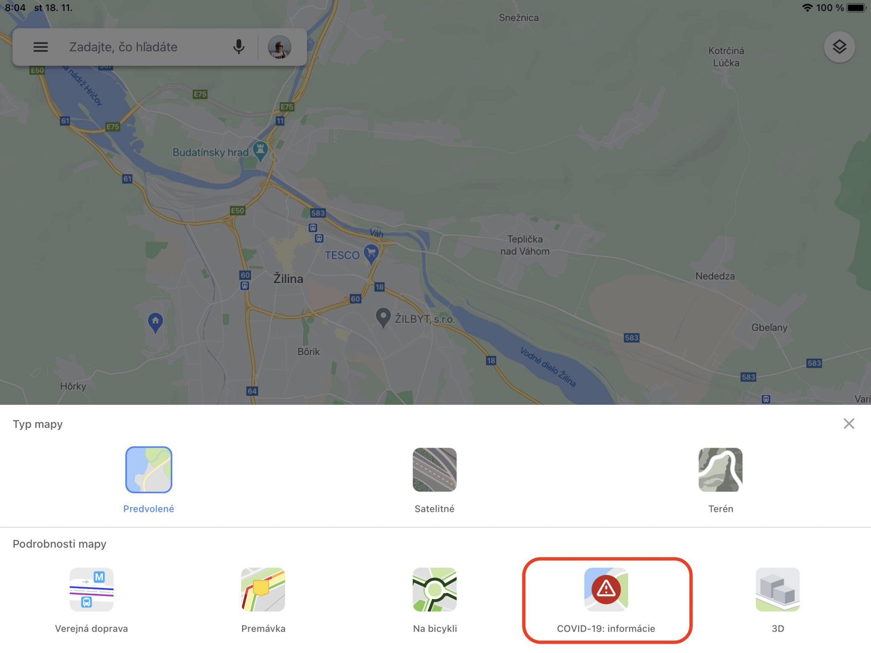Screen dimensions: 871x653
Task: Turn on COVID-19: informácie layer
Action: 606,600
